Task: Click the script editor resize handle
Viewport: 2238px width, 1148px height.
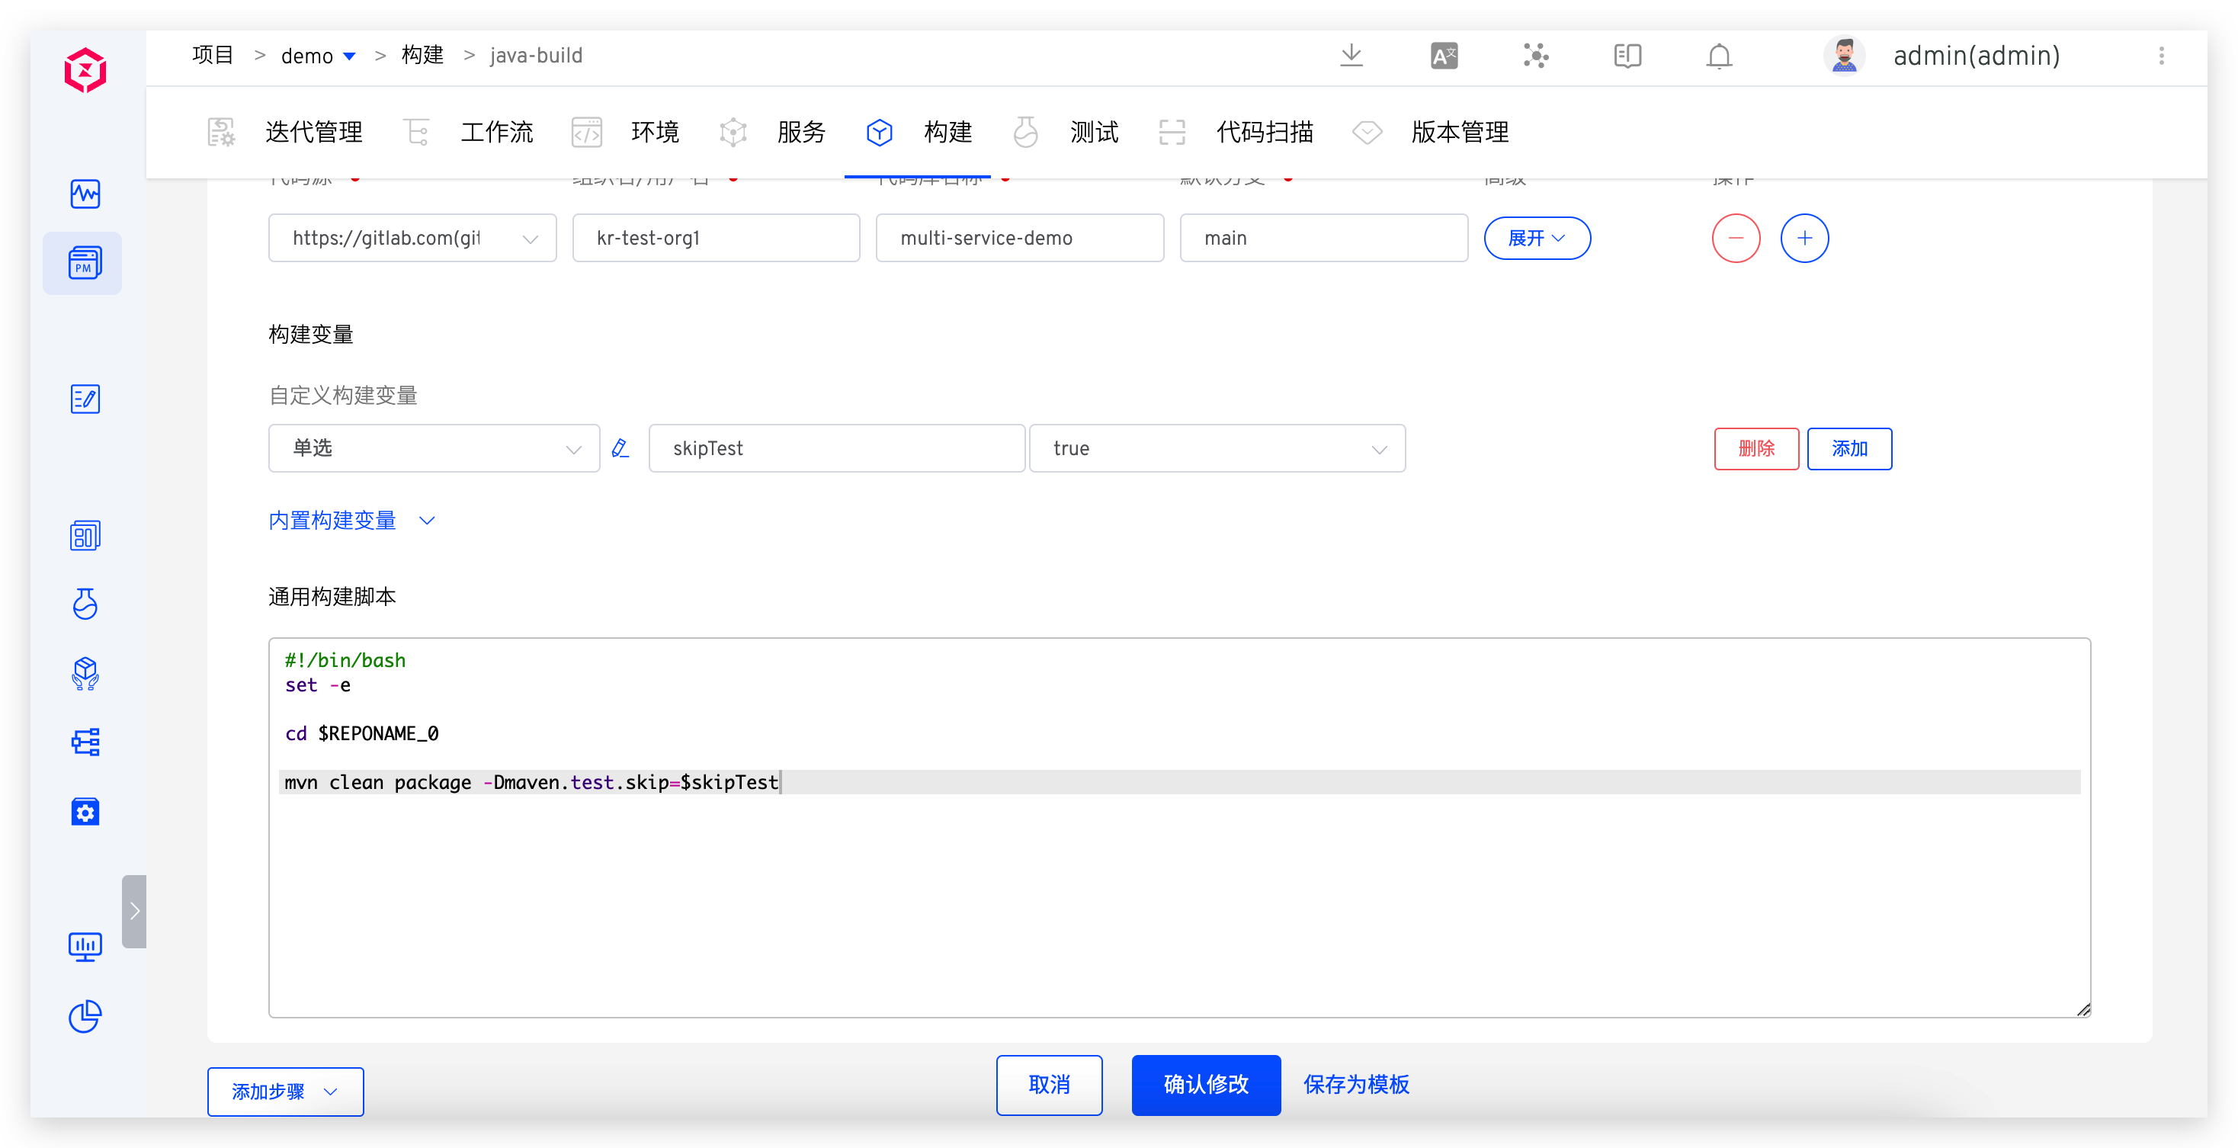Action: (2082, 1009)
